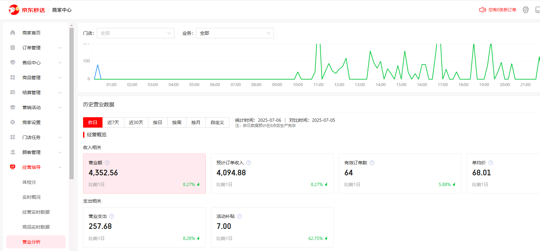Select the 营业支出 metric card

[x=144, y=227]
